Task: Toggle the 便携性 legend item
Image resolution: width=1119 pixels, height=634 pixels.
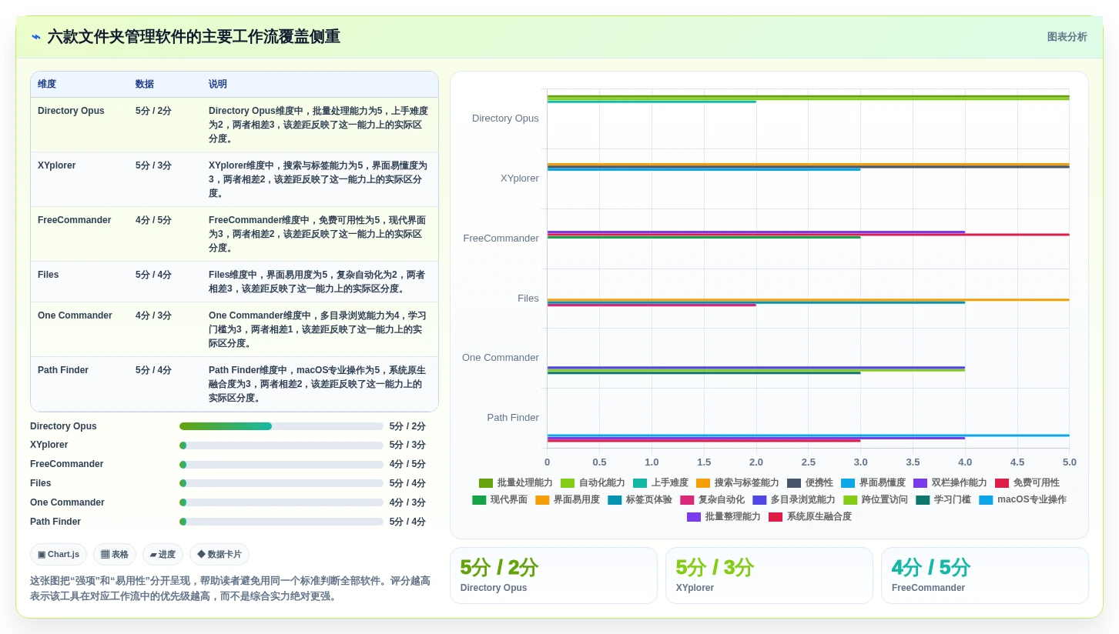Action: coord(810,483)
